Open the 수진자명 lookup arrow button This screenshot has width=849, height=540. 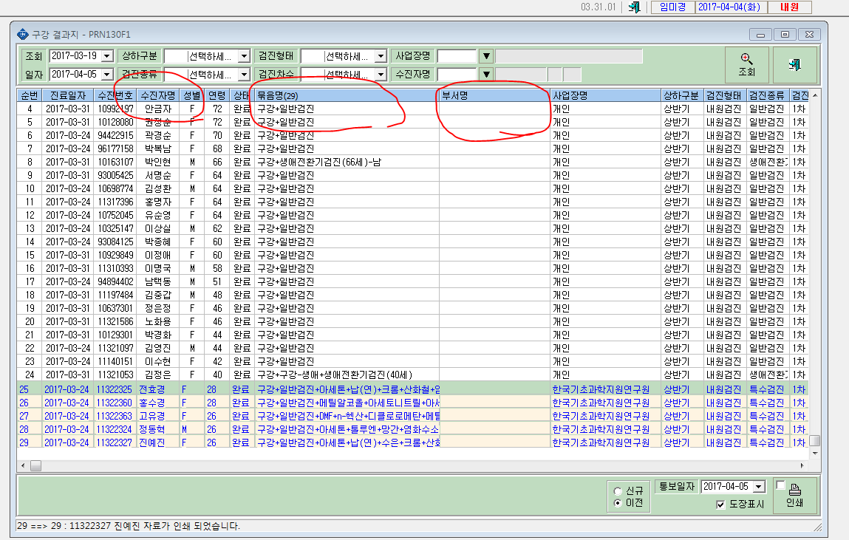pyautogui.click(x=486, y=74)
